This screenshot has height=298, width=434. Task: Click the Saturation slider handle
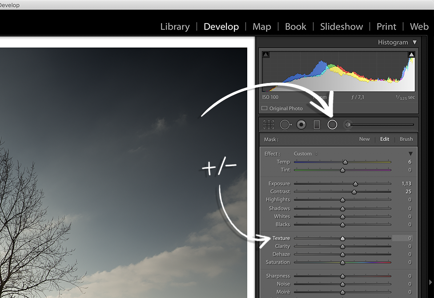click(x=343, y=262)
